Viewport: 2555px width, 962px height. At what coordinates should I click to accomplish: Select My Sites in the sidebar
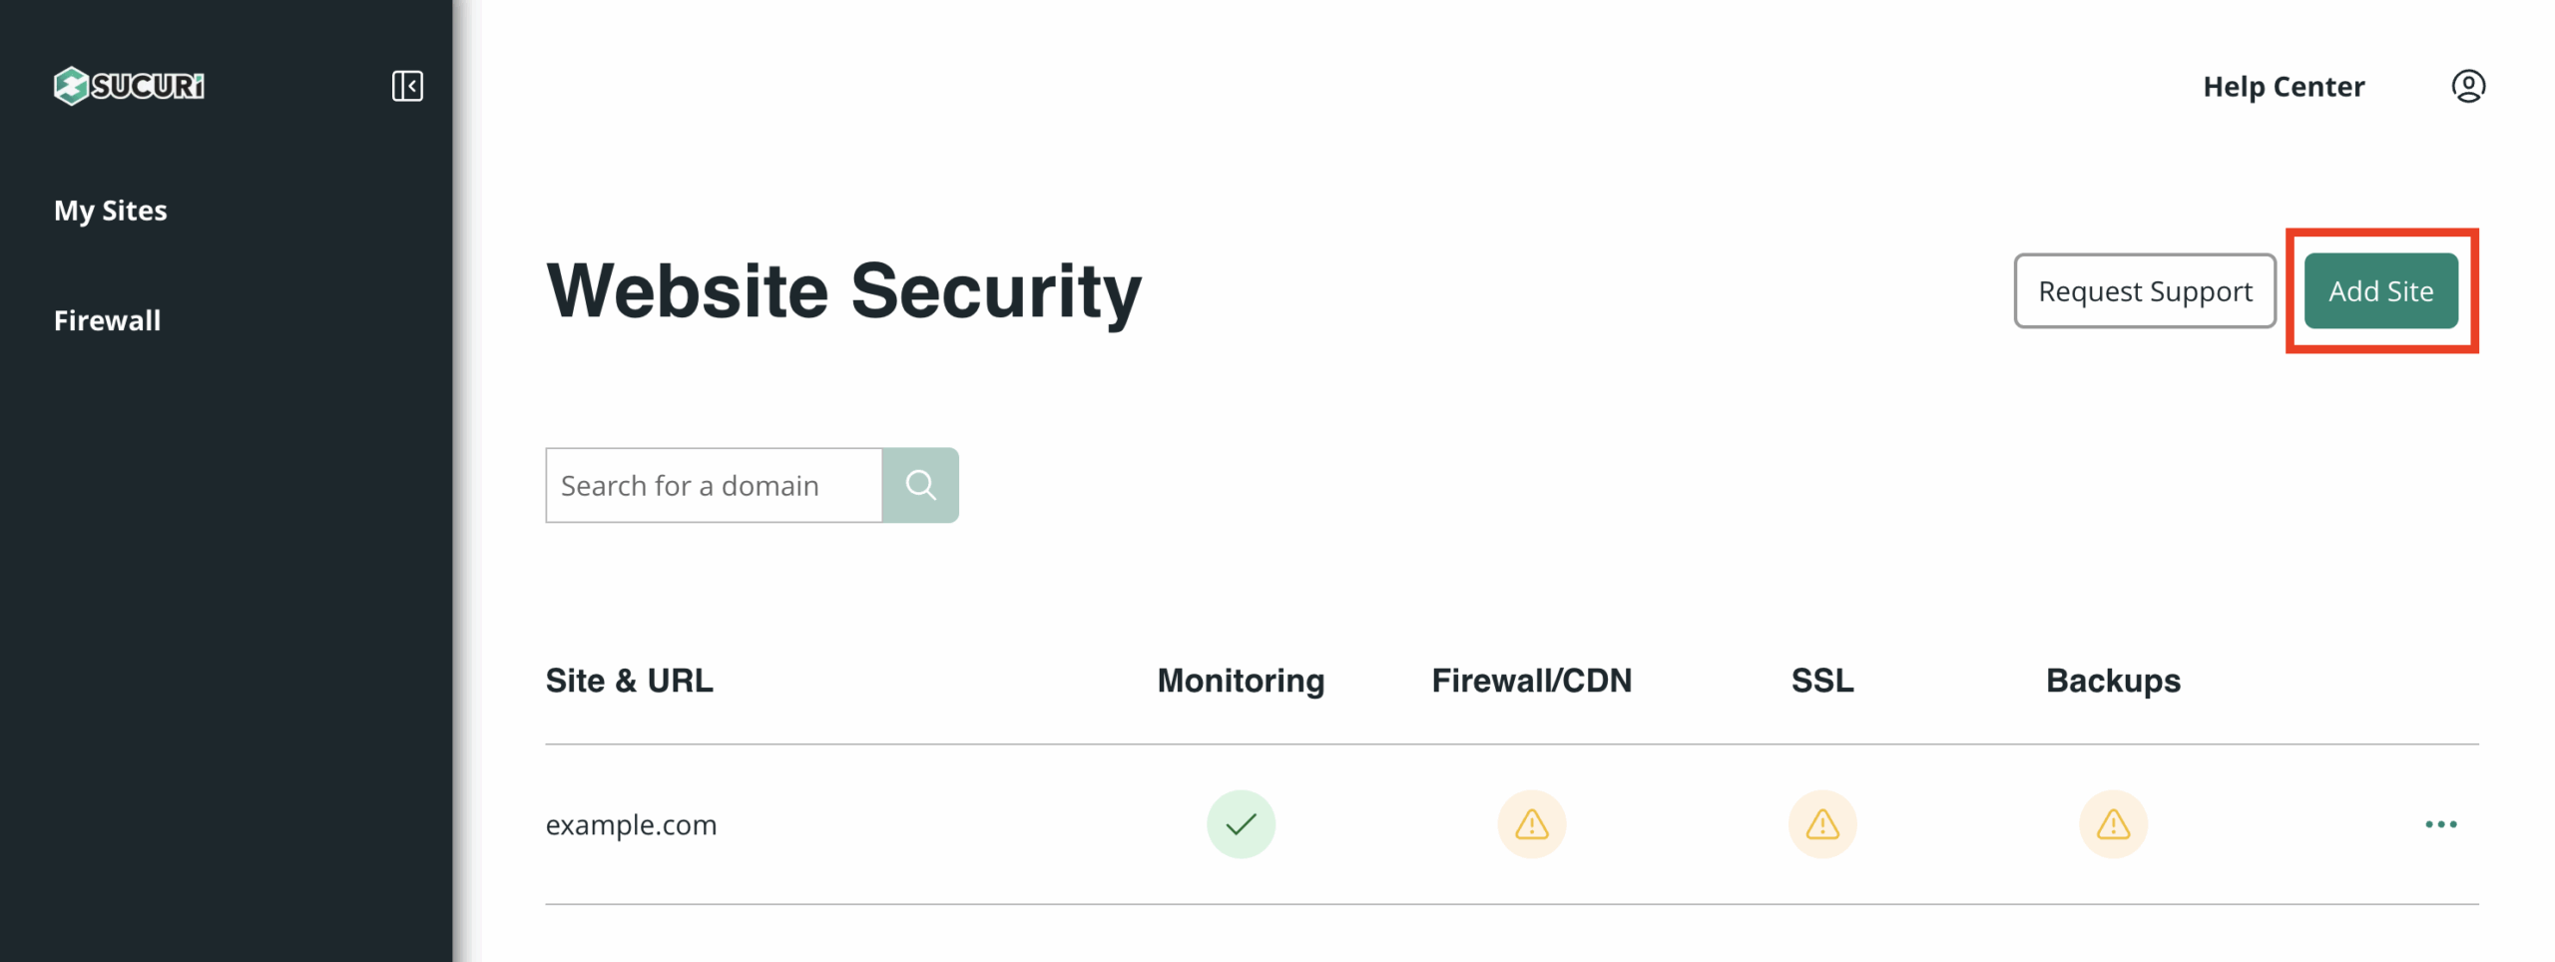tap(110, 211)
